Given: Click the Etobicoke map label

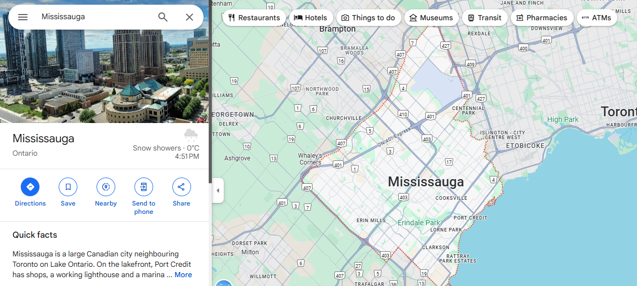Looking at the screenshot, I should (x=525, y=146).
